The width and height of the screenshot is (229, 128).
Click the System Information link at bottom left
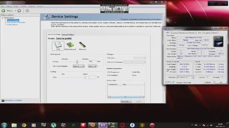pyautogui.click(x=13, y=100)
